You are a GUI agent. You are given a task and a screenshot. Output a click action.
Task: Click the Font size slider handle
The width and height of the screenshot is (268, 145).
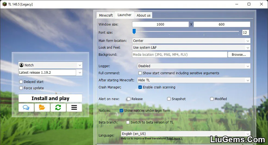pos(134,31)
